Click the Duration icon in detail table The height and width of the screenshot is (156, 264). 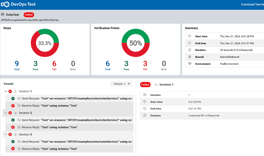coord(145,116)
